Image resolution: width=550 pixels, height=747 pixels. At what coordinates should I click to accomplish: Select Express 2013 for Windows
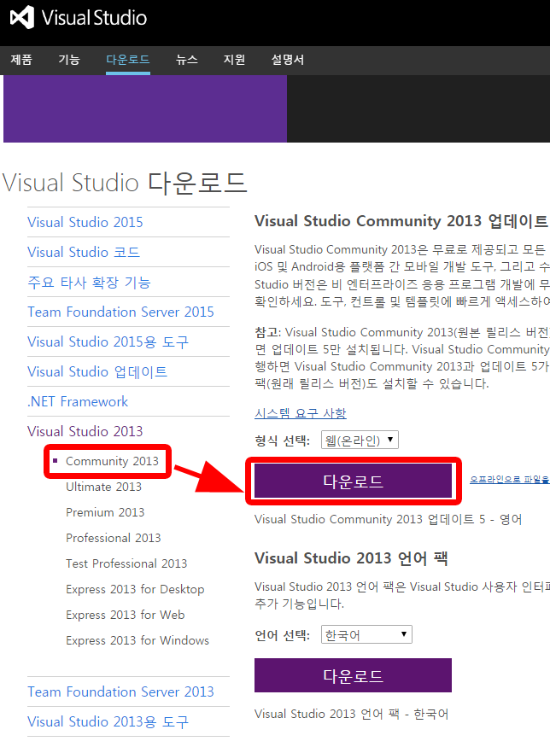(137, 641)
